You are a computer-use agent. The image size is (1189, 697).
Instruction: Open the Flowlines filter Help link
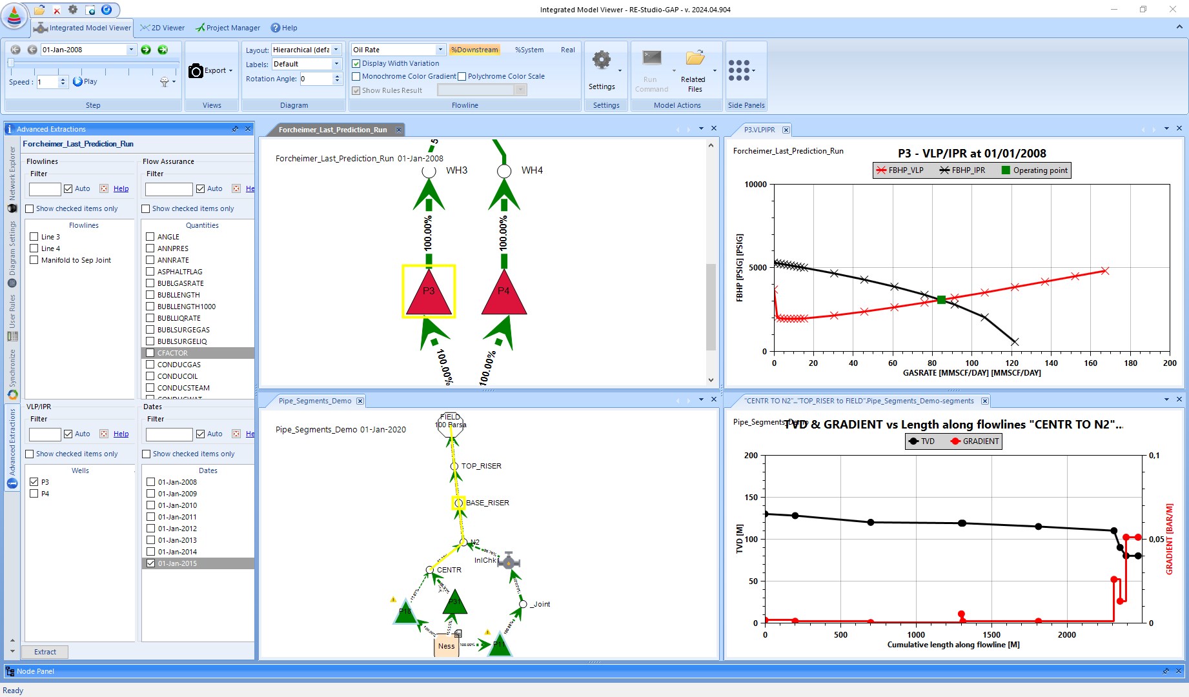tap(121, 188)
